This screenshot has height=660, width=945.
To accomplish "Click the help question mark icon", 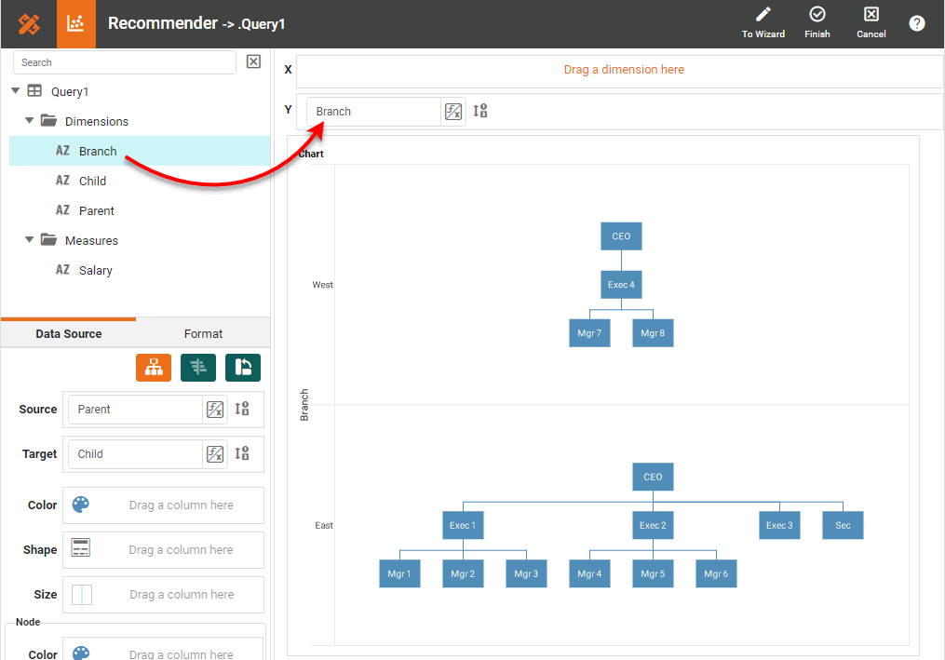I will 917,24.
